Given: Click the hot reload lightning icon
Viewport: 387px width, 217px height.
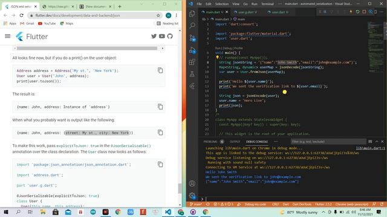Looking at the screenshot, I should click(351, 12).
